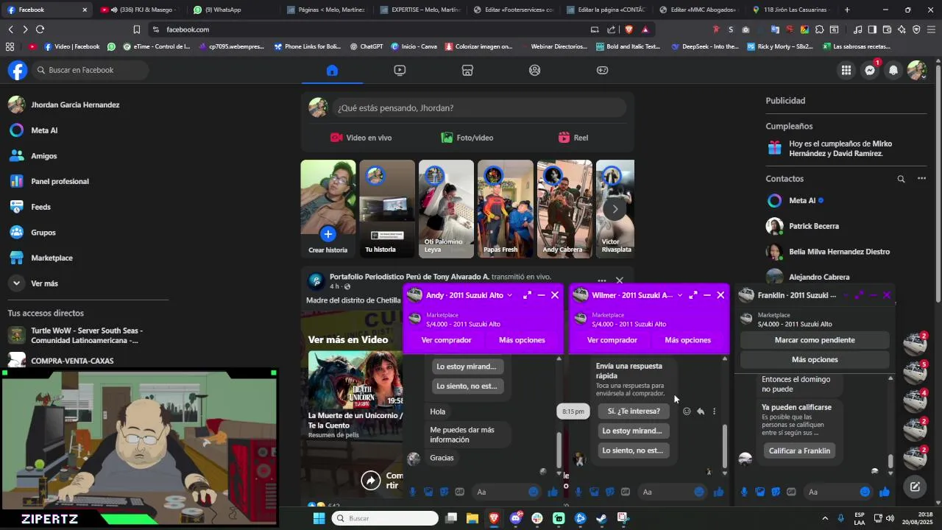This screenshot has width=942, height=530.
Task: Reload the page in browser toolbar
Action: (x=40, y=29)
